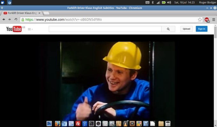Image resolution: width=217 pixels, height=127 pixels.
Task: Click the clock showing Sat, 18 Jul 14:23
Action: (x=184, y=3)
